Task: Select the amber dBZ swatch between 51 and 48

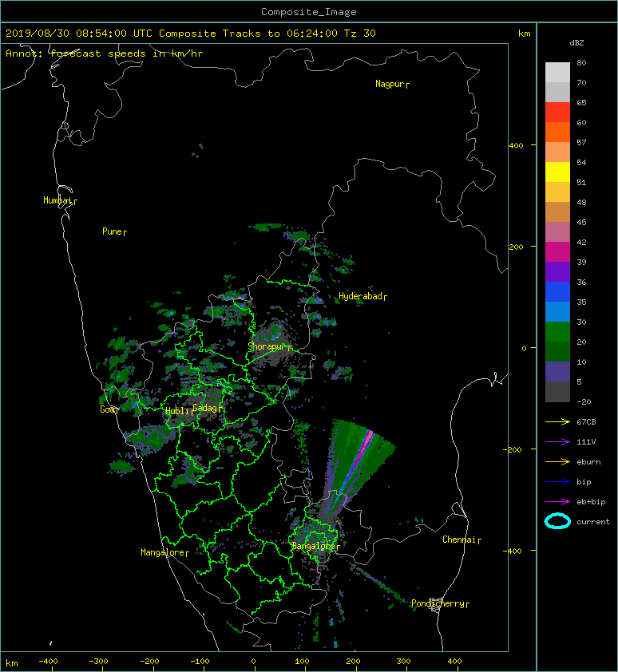Action: tap(557, 192)
